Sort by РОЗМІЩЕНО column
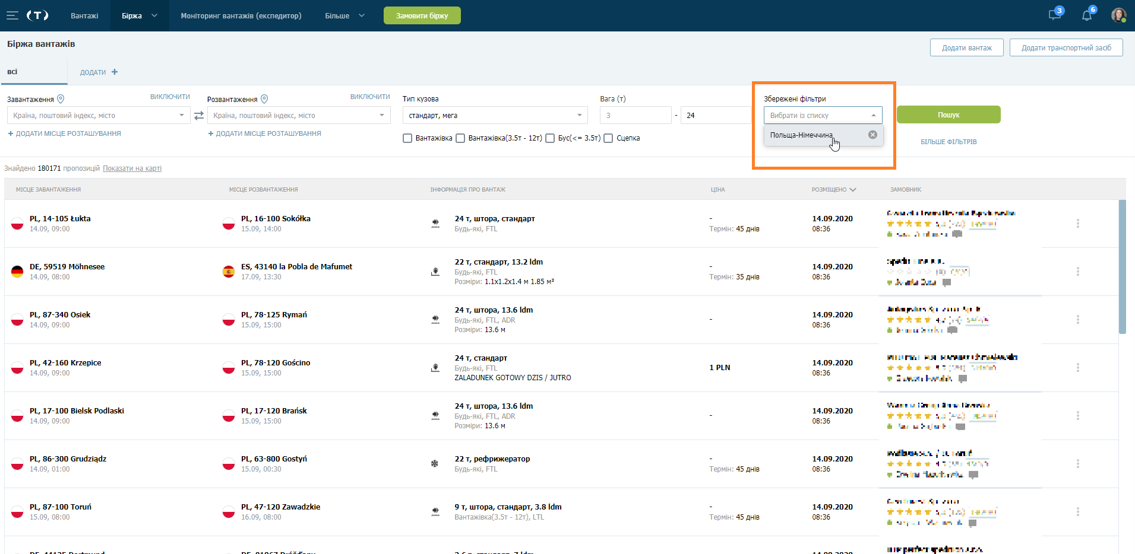This screenshot has height=554, width=1135. pos(834,190)
